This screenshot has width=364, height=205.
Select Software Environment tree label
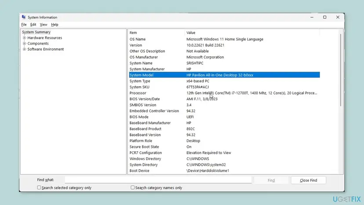pyautogui.click(x=46, y=49)
